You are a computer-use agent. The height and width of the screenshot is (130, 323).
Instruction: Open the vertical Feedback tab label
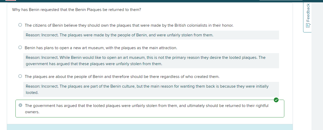(x=308, y=13)
